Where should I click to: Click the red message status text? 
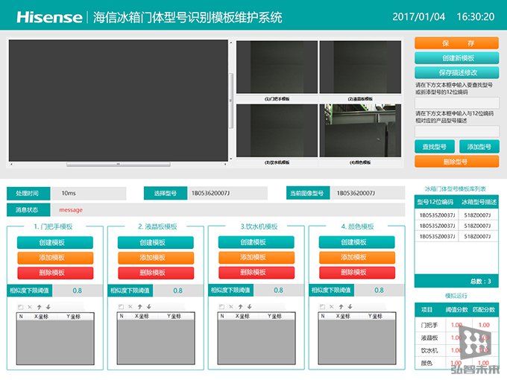point(71,210)
